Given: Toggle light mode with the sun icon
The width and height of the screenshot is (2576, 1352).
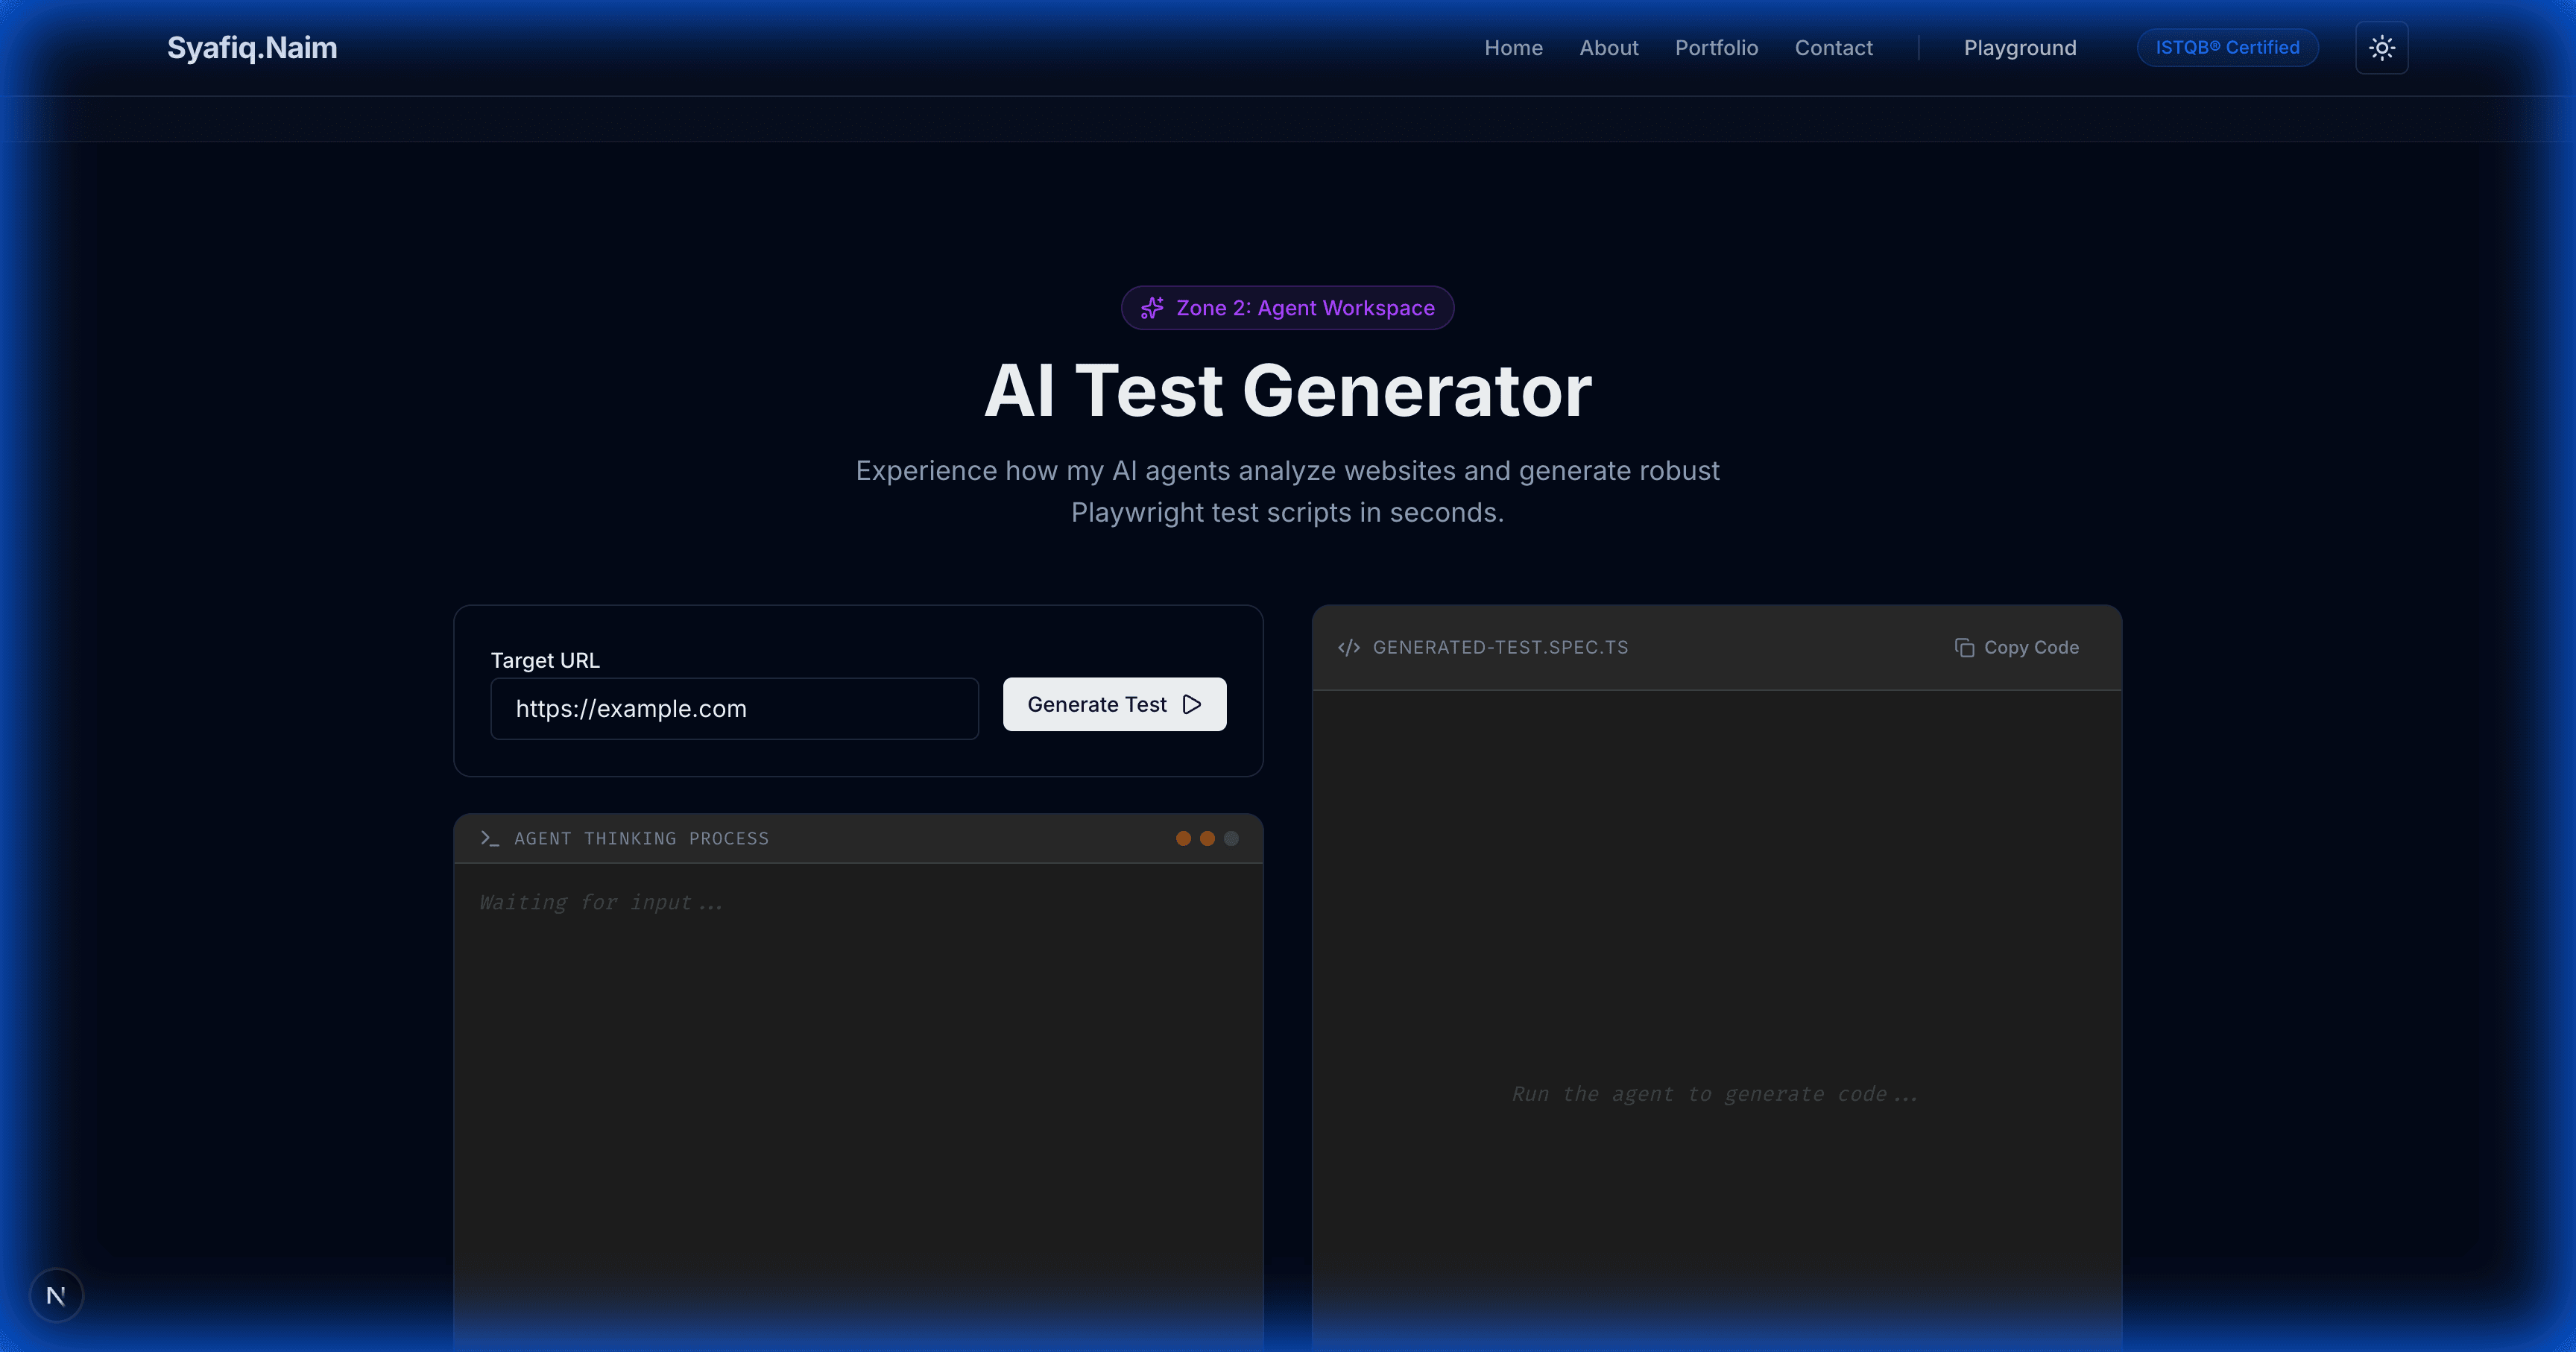Looking at the screenshot, I should pos(2382,47).
